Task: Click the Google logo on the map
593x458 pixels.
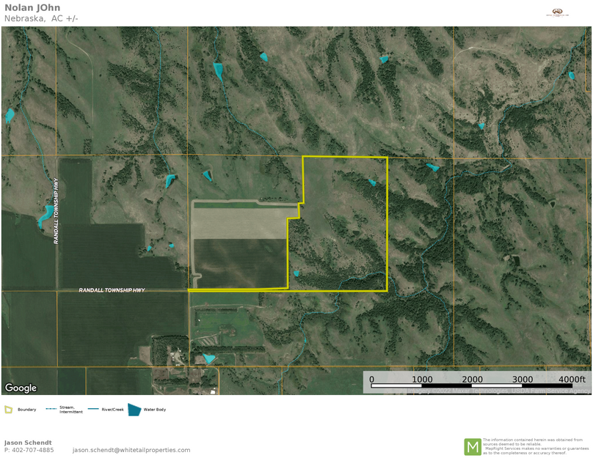Action: pyautogui.click(x=21, y=388)
